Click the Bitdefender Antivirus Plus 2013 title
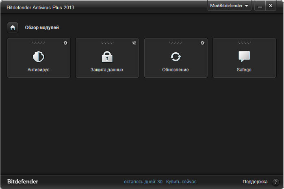The image size is (284, 189). [40, 8]
